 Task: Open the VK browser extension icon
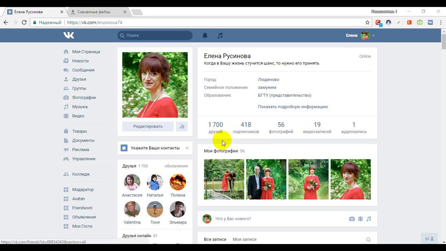(430, 22)
